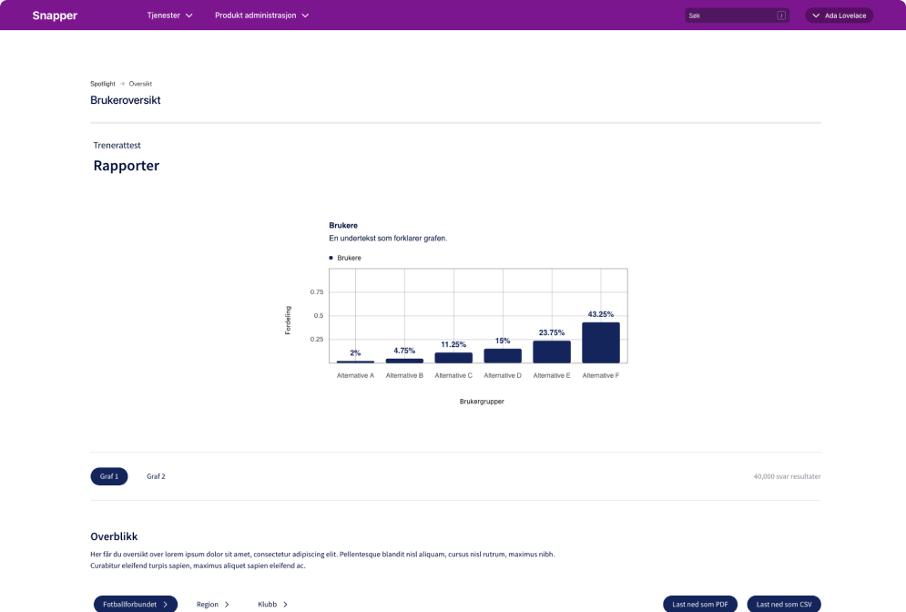Expand the Produkt administrasjon menu

[261, 15]
